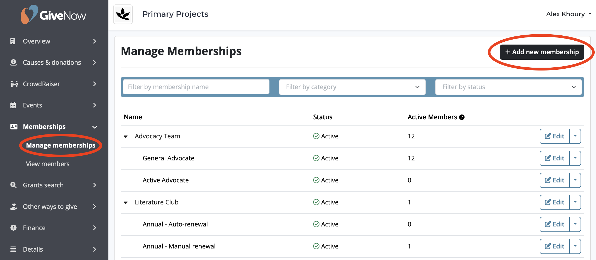Open Causes & donations menu item

[x=52, y=62]
